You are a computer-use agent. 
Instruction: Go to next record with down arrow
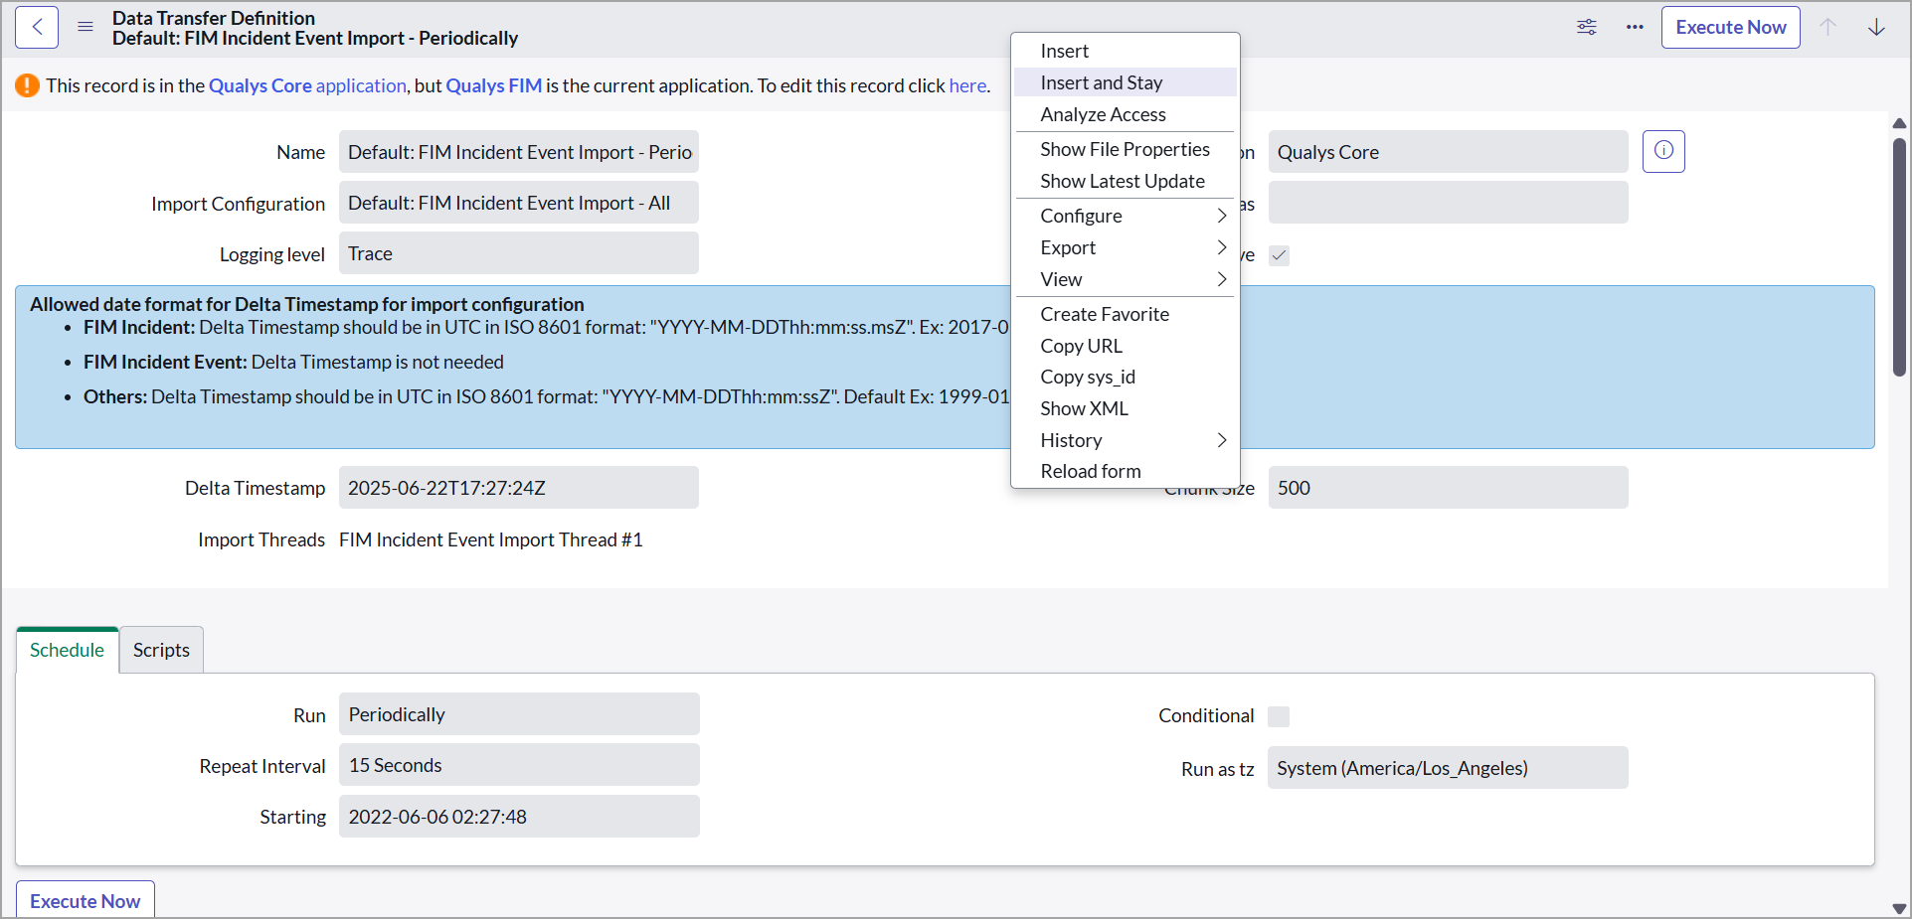(x=1876, y=27)
